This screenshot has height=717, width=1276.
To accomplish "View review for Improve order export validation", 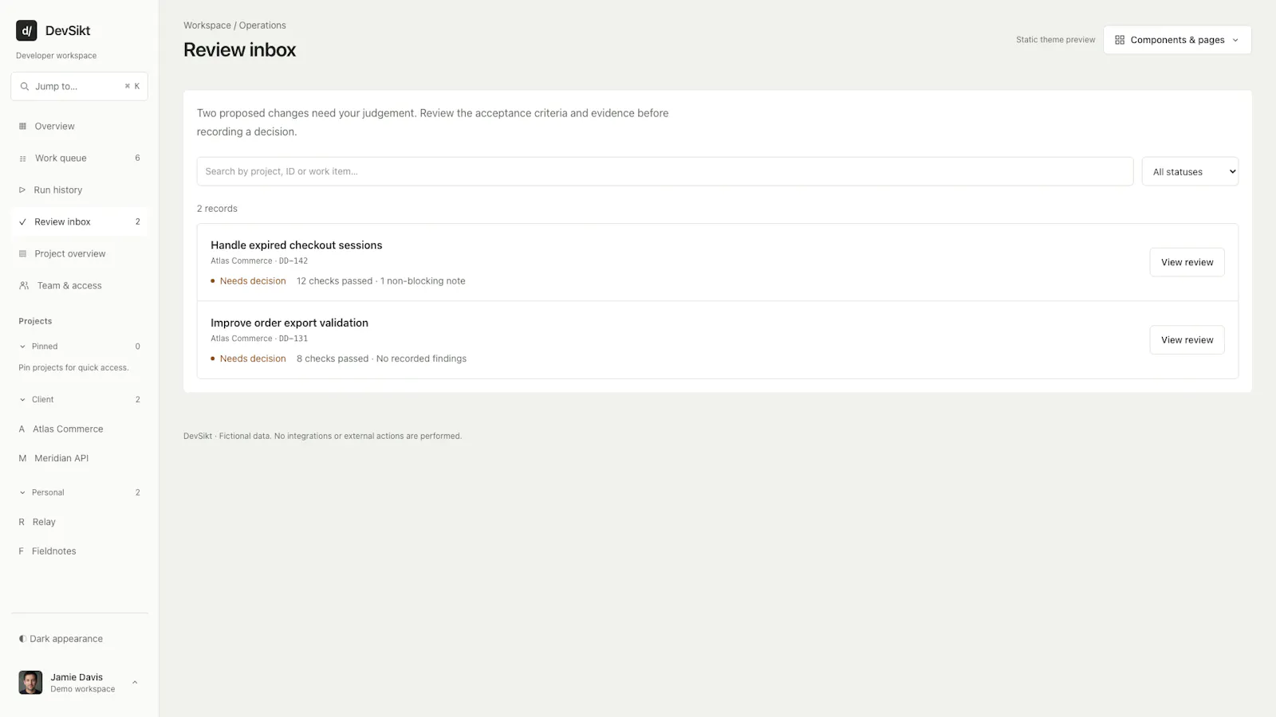I will coord(1187,339).
